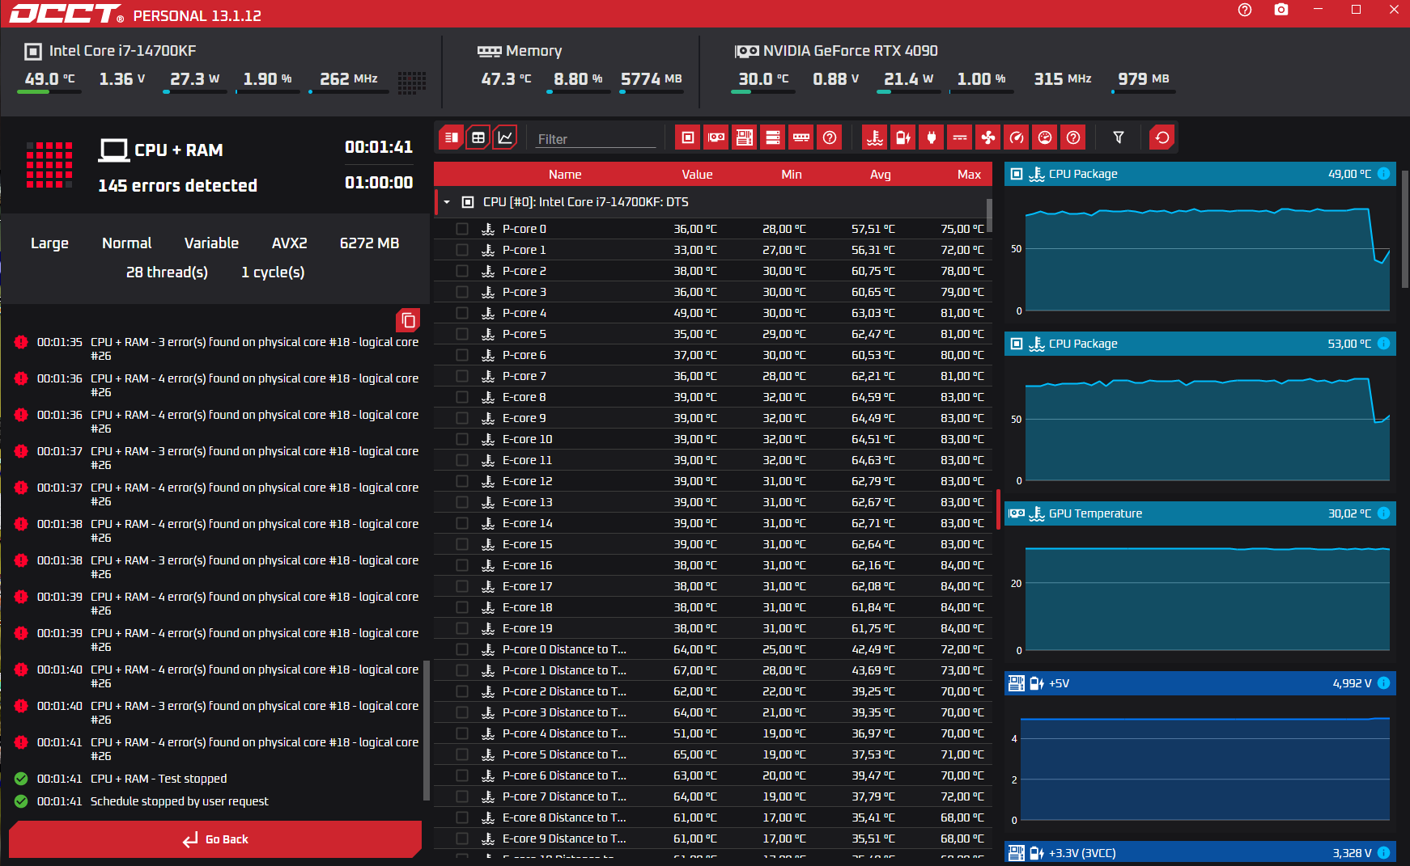Tick the P-core 0 checkbox
Viewport: 1410px width, 866px height.
click(462, 229)
